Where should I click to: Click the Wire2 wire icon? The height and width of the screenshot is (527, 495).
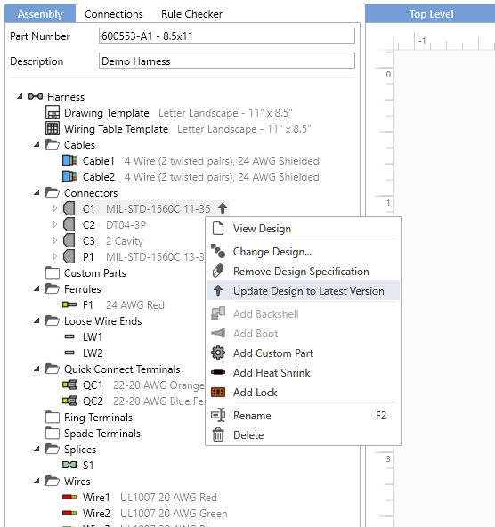[x=69, y=514]
